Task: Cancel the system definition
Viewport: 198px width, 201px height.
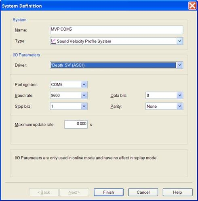Action: click(143, 192)
